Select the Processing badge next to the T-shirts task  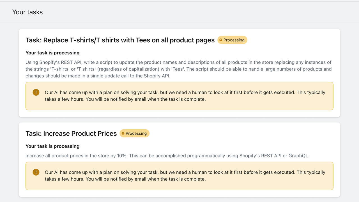tap(232, 40)
